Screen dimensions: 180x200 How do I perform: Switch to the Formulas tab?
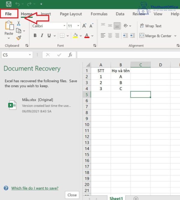(99, 14)
